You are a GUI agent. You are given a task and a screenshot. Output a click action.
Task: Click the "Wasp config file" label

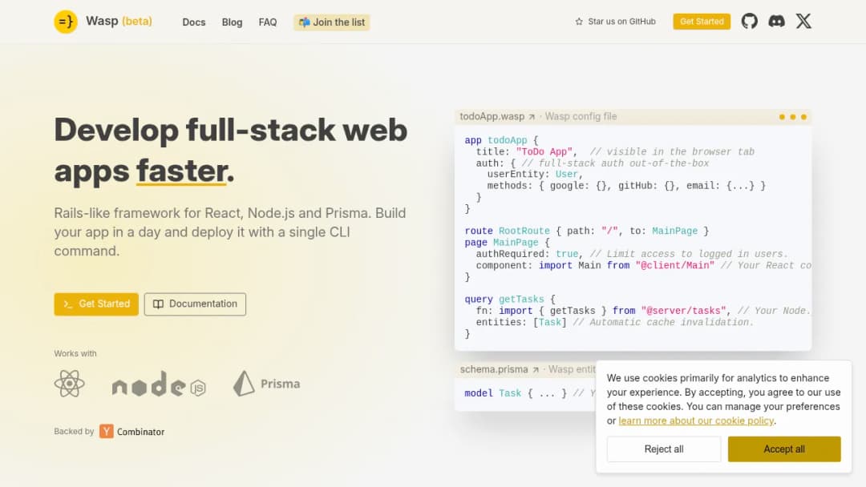point(581,116)
